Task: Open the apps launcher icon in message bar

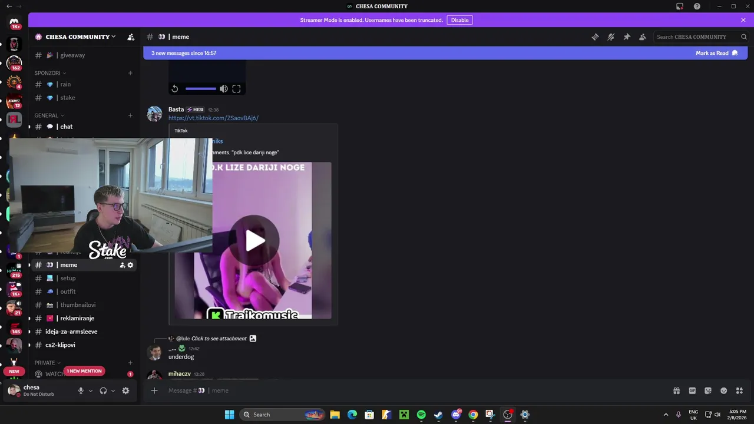Action: [x=739, y=390]
